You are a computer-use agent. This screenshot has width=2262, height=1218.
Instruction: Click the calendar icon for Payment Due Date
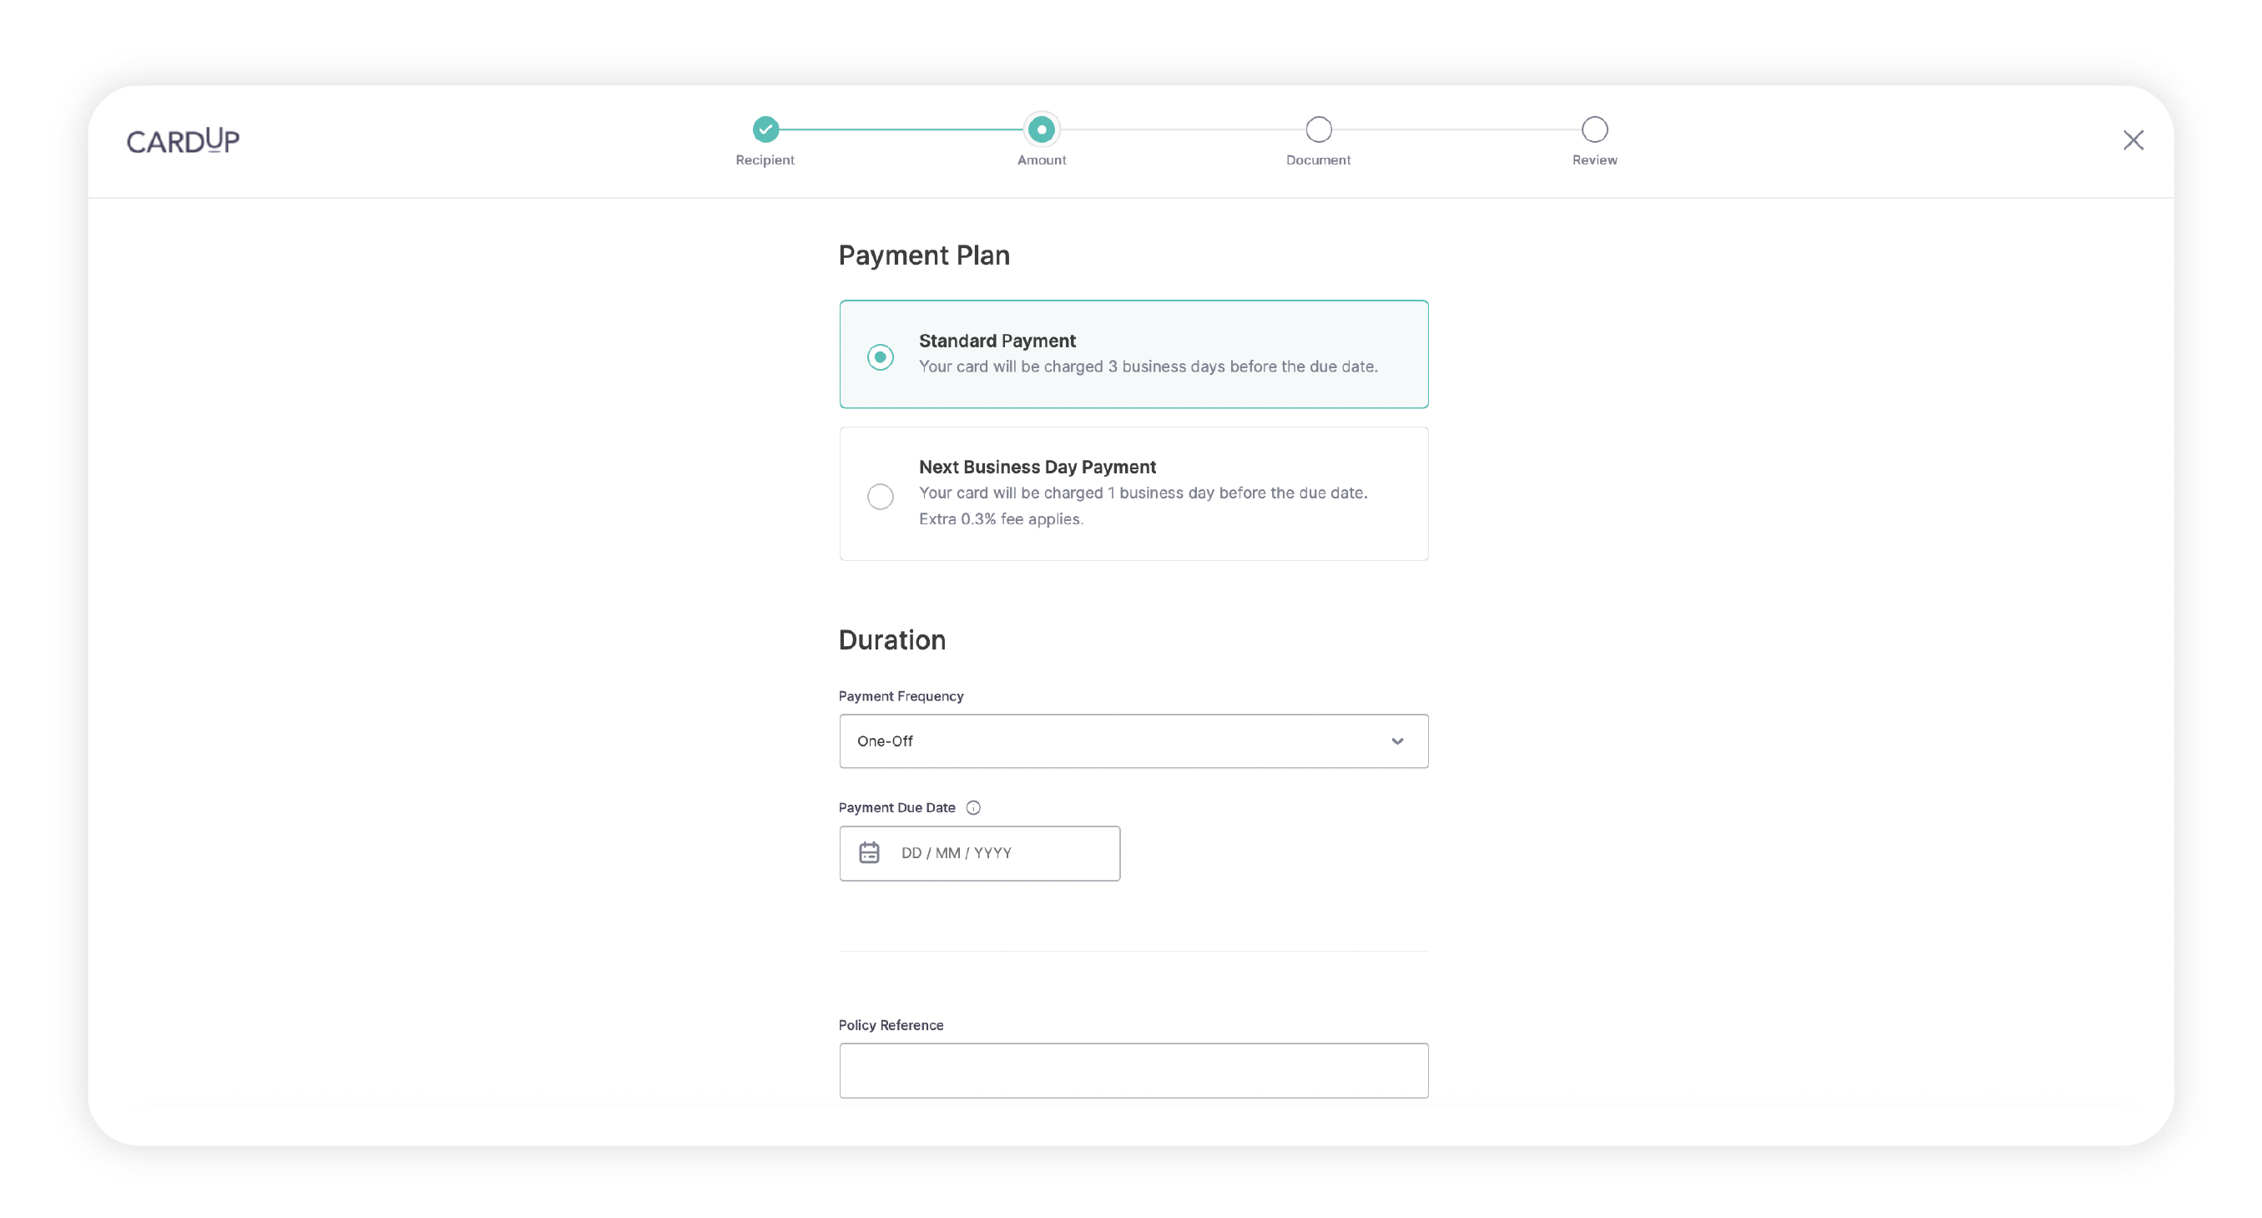coord(870,852)
